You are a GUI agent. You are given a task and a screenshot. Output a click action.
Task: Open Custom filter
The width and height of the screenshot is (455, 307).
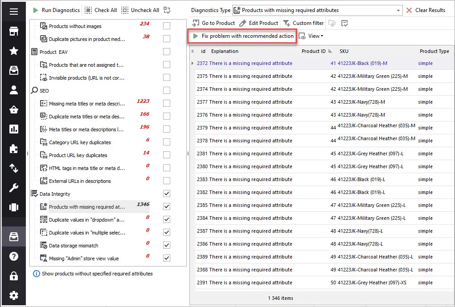tap(303, 23)
